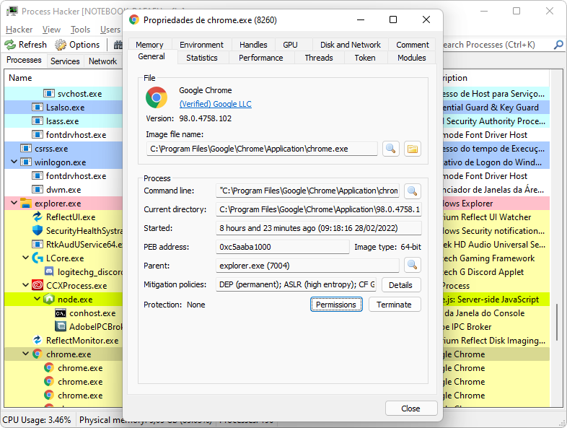Open the Hacker menu
Image resolution: width=567 pixels, height=428 pixels.
click(19, 30)
